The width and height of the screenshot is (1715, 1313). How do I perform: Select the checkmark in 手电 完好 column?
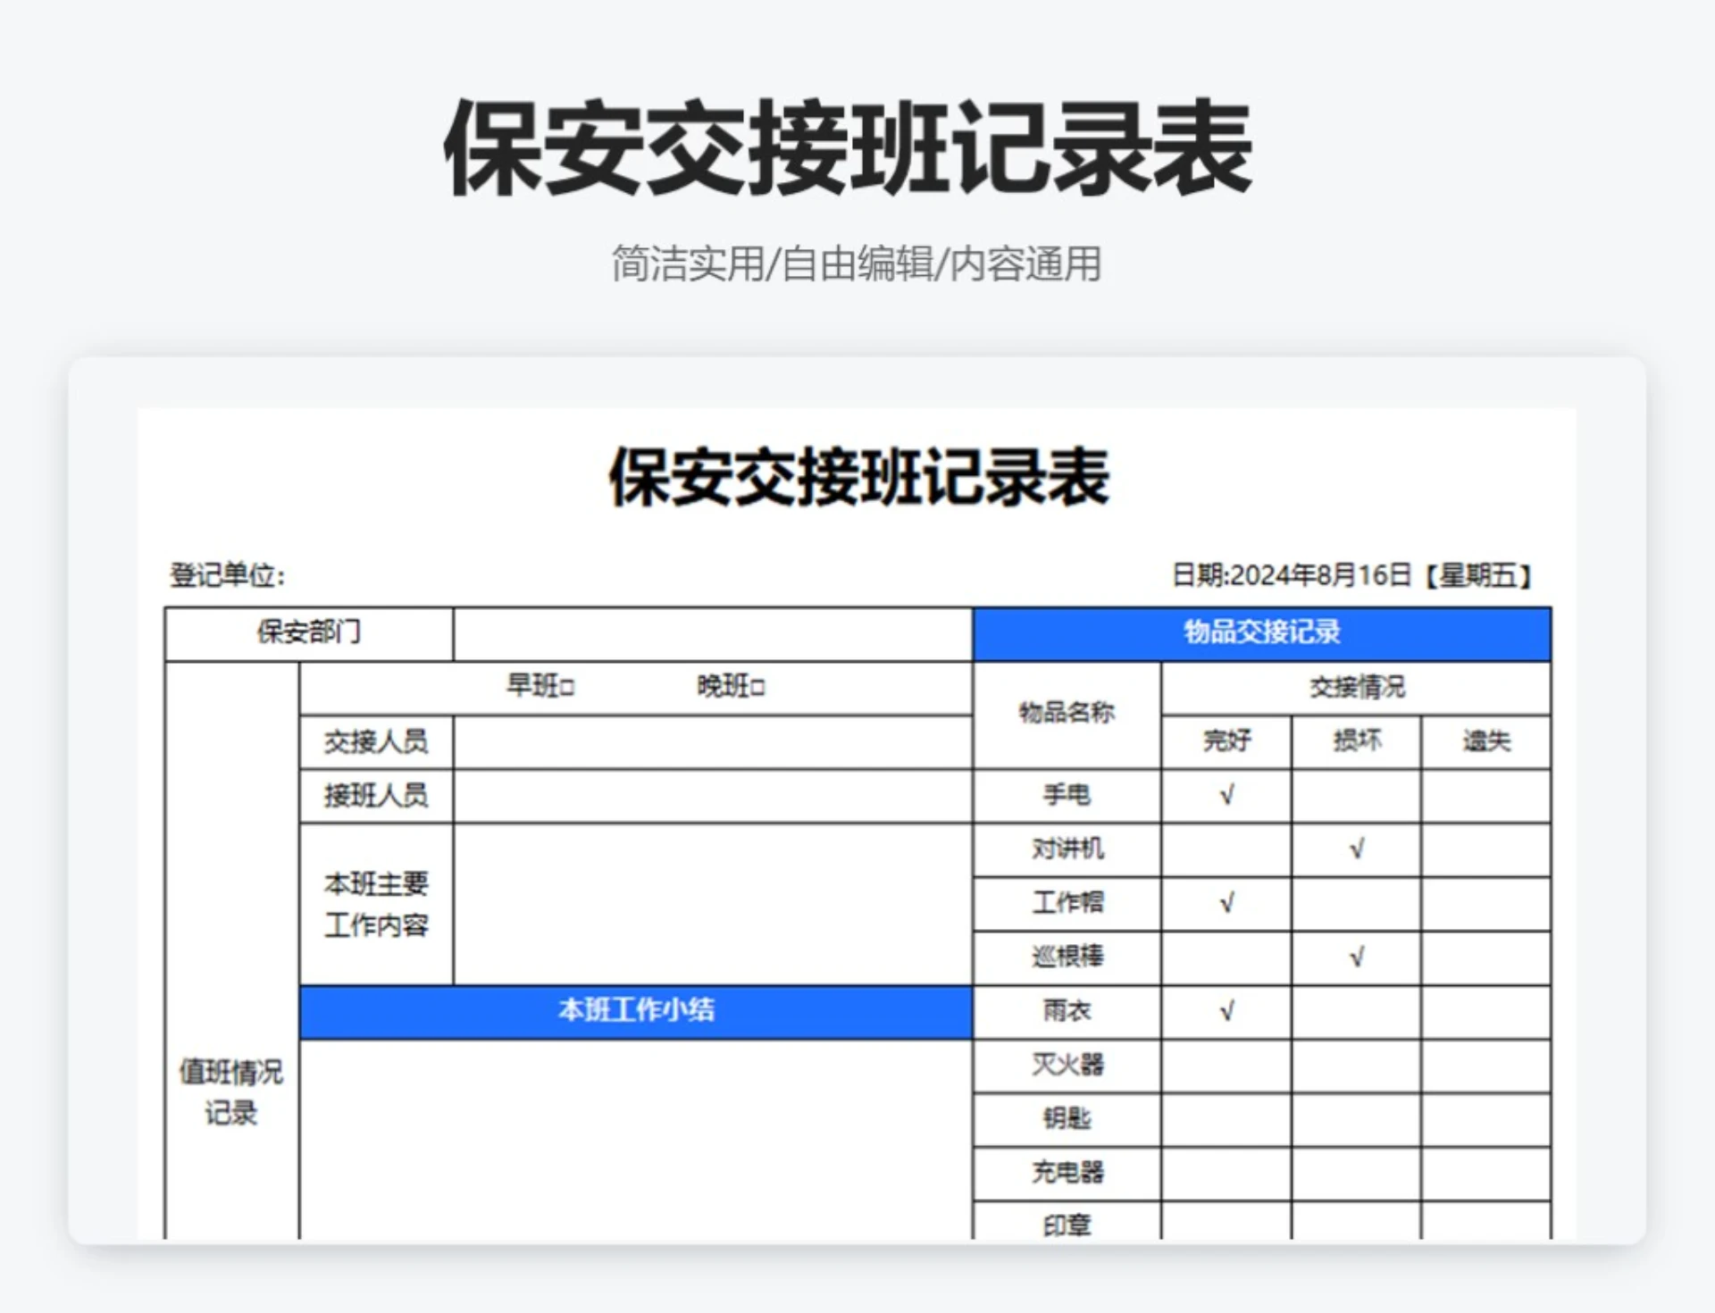1227,794
